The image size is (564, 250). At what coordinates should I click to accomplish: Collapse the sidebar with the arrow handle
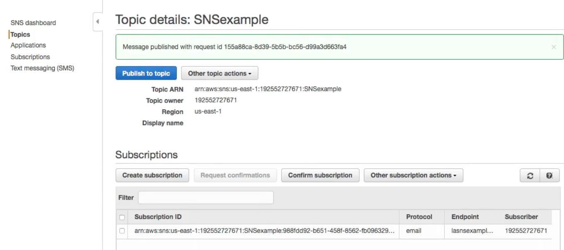[98, 22]
